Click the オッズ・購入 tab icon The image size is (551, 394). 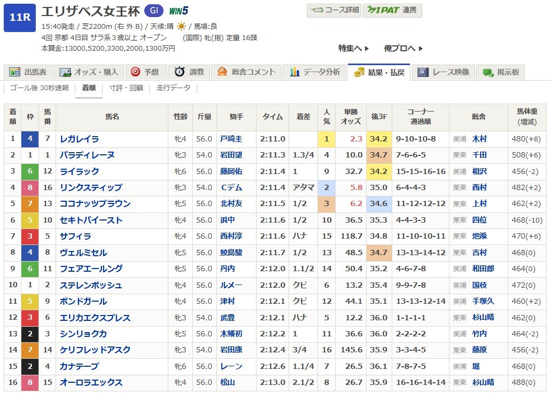pos(66,72)
